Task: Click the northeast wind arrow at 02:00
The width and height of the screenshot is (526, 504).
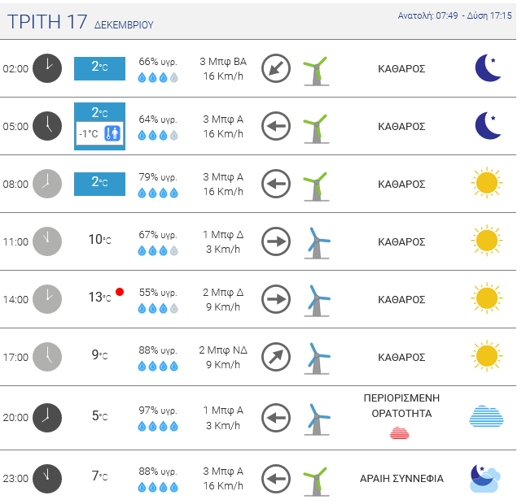Action: [276, 68]
